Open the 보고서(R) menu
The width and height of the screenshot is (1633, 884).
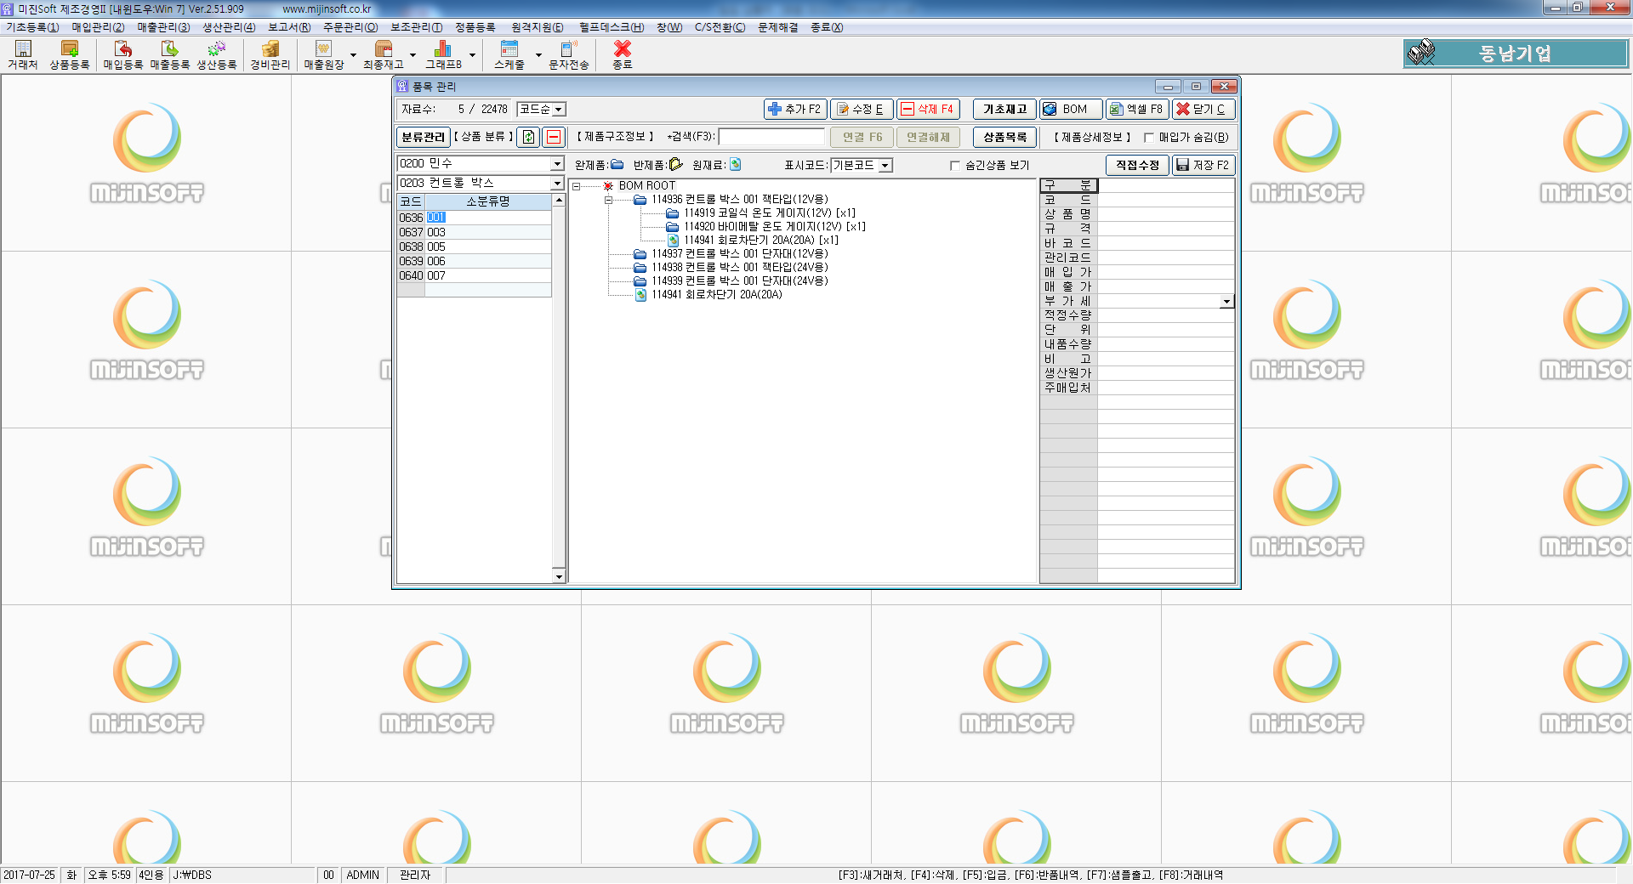coord(289,27)
